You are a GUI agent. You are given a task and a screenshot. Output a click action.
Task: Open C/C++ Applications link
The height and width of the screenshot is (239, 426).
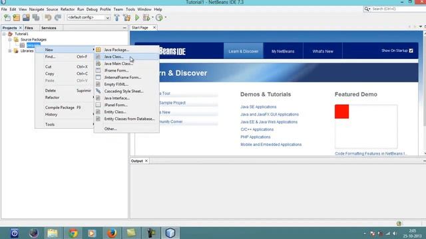(x=257, y=129)
